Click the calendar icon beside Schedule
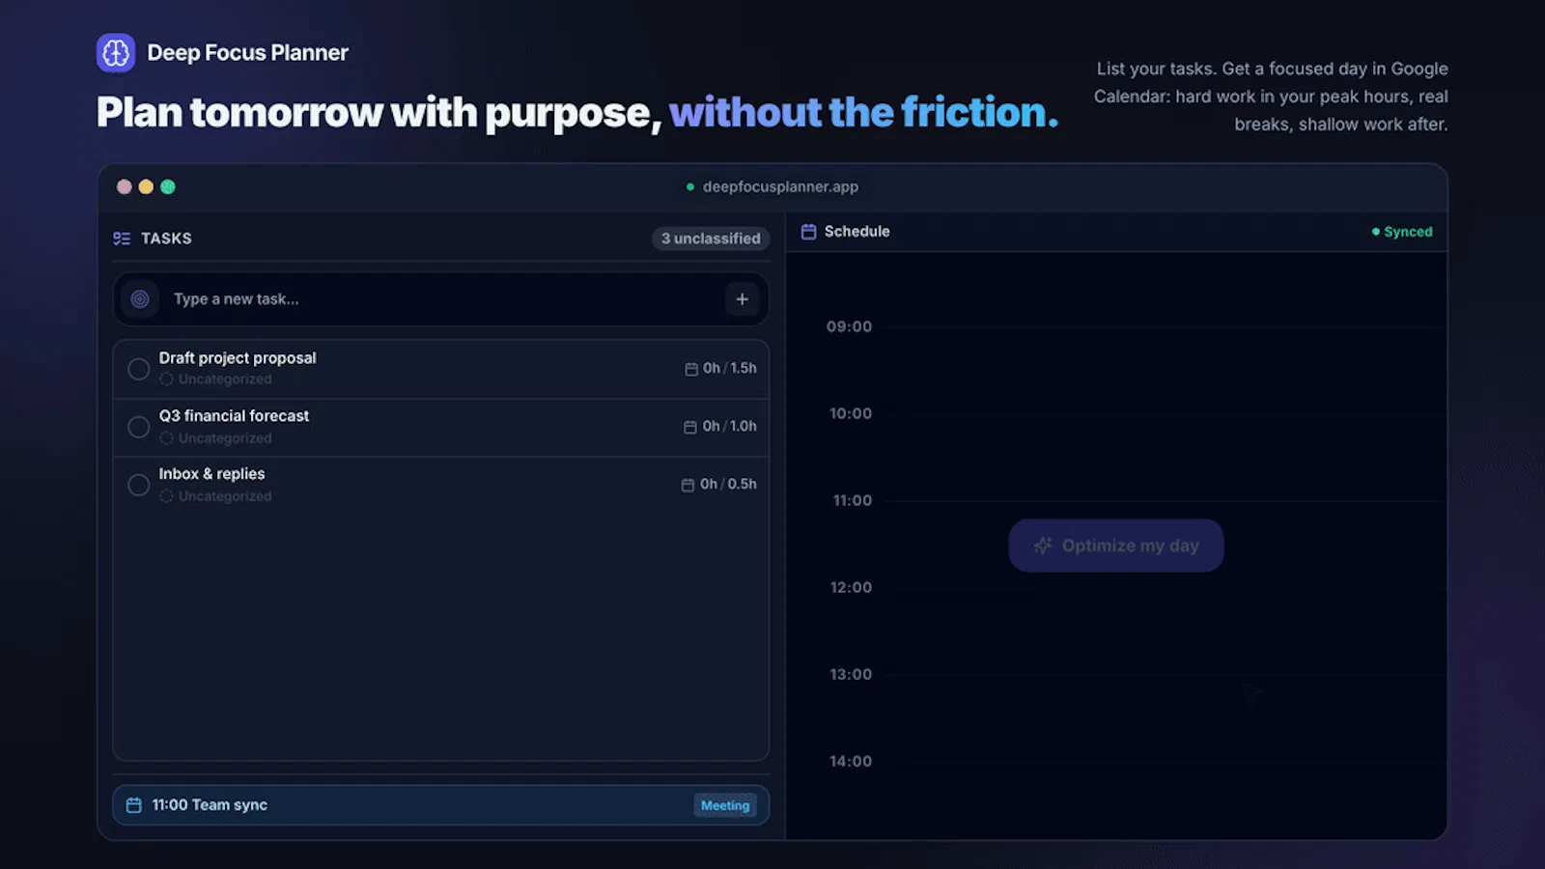This screenshot has width=1545, height=869. [x=809, y=232]
